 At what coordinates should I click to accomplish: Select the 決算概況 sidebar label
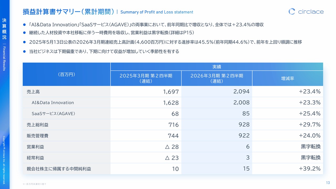coord(4,29)
